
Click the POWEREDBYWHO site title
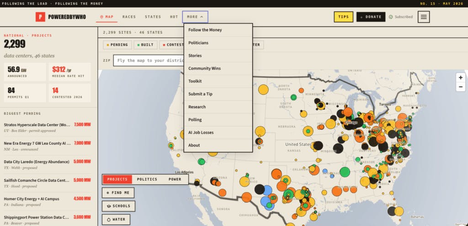tap(67, 17)
